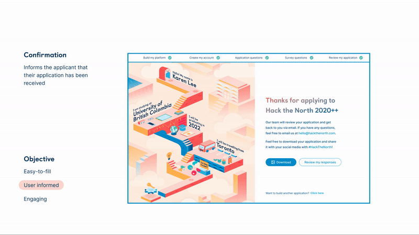Viewport: 419px width, 235px height.
Task: Click the 'Click here' link to build another application
Action: point(317,193)
